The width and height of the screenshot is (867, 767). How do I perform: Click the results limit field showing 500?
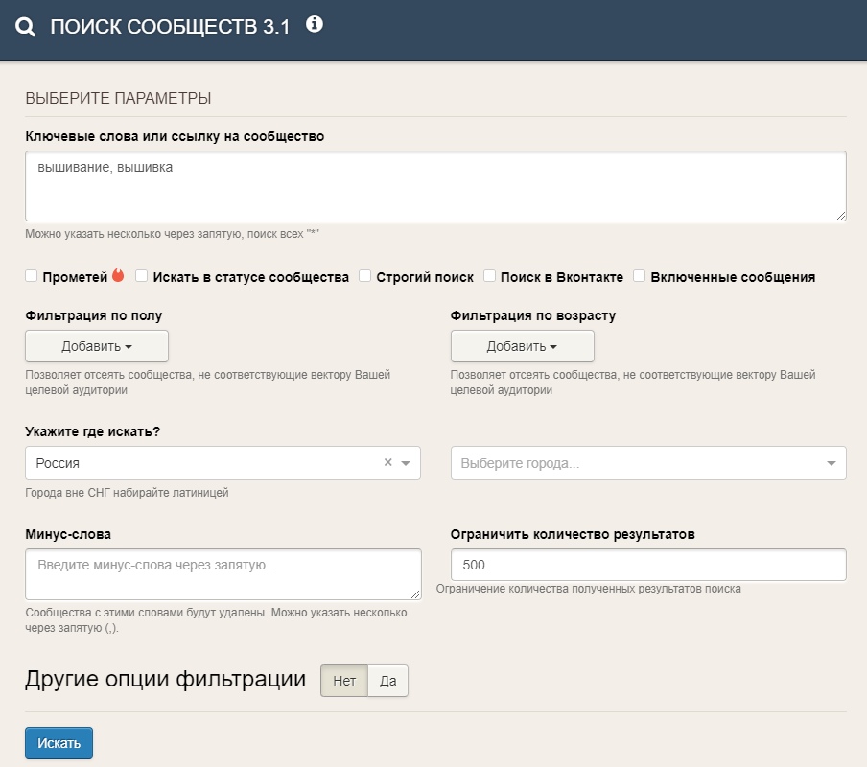tap(648, 565)
